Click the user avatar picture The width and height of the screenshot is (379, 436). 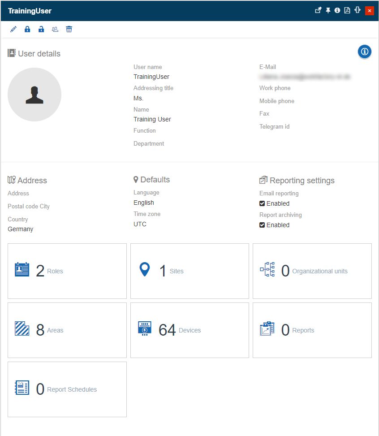pyautogui.click(x=34, y=95)
